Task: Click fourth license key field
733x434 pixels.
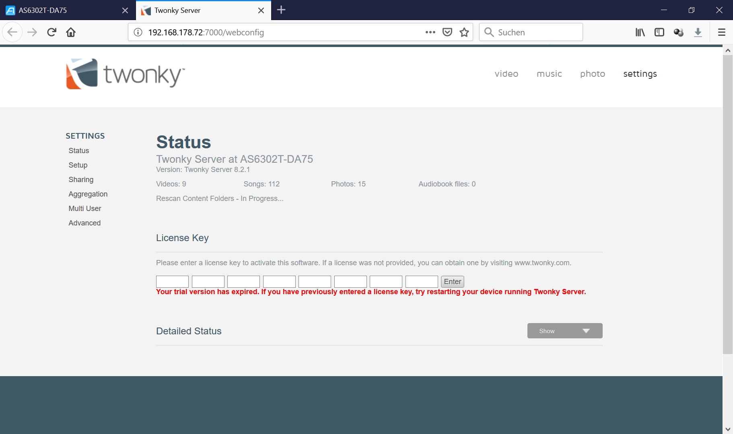Action: 279,282
